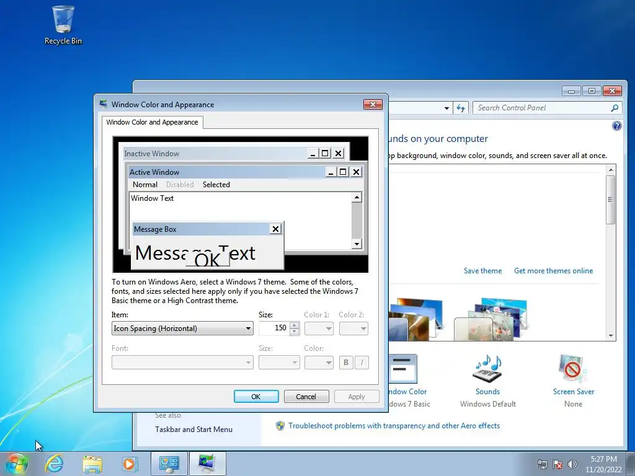Click the volume speaker tray icon
The height and width of the screenshot is (476, 635).
(x=572, y=464)
